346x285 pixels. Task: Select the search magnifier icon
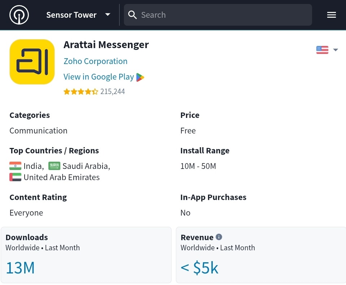click(x=132, y=15)
